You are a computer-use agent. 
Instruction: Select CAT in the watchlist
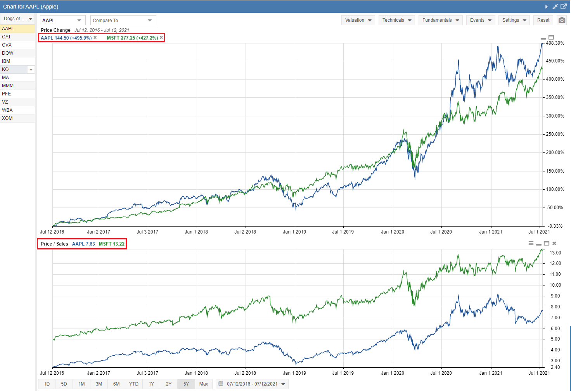17,37
